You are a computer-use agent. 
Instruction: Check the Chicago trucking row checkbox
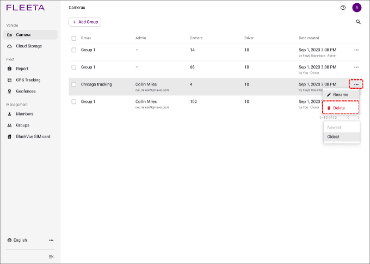pyautogui.click(x=74, y=84)
